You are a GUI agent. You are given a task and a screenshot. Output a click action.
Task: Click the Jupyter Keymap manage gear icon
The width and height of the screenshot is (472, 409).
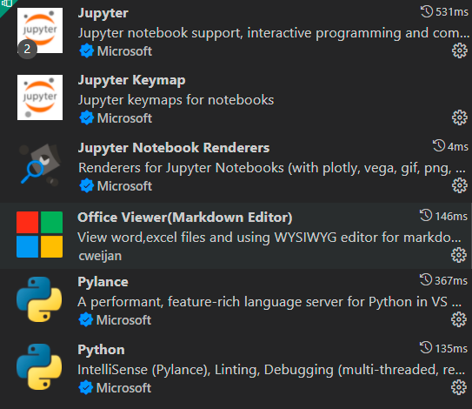[x=459, y=117]
